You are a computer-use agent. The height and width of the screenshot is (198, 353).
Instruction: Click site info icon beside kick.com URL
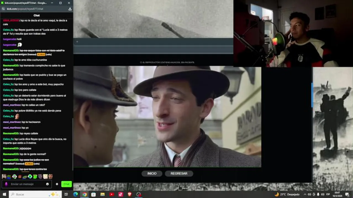click(x=3, y=9)
